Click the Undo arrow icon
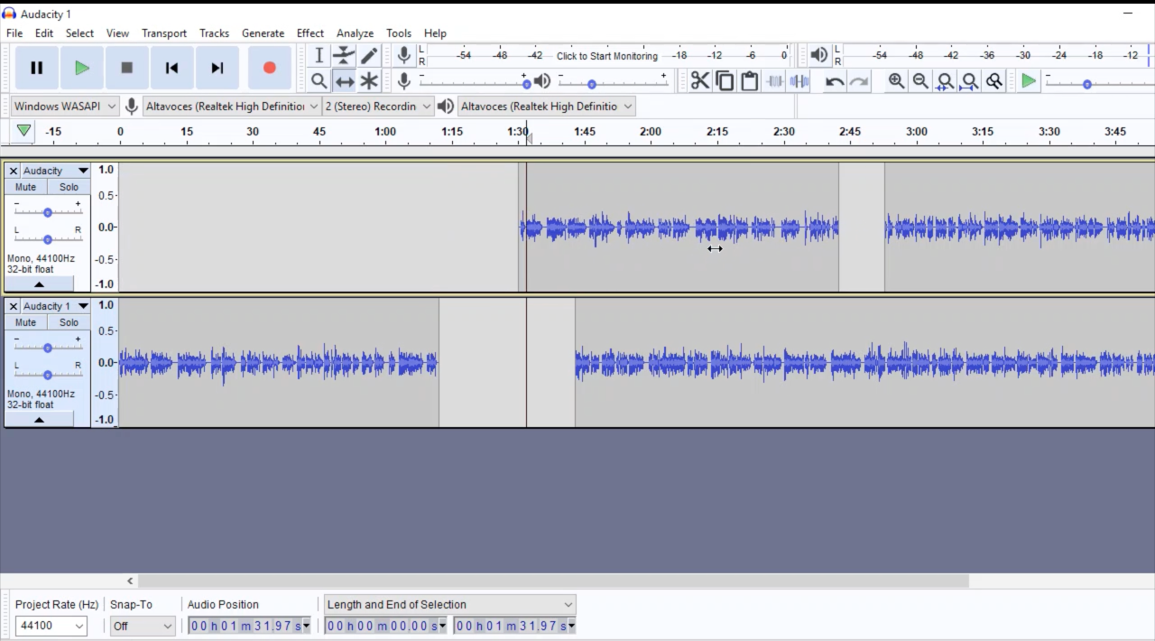The height and width of the screenshot is (641, 1155). (x=835, y=81)
